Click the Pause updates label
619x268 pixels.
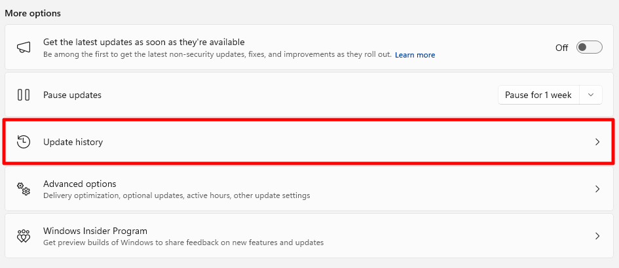tap(72, 95)
